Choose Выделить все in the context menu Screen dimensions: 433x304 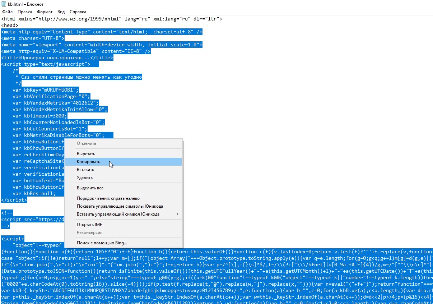tap(124, 188)
